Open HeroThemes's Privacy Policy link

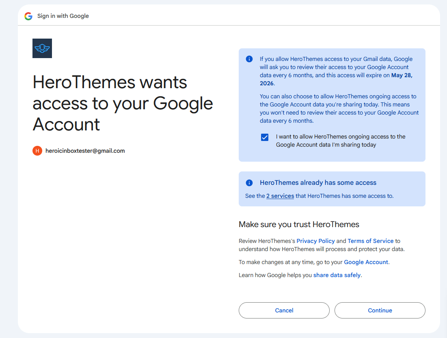click(315, 241)
